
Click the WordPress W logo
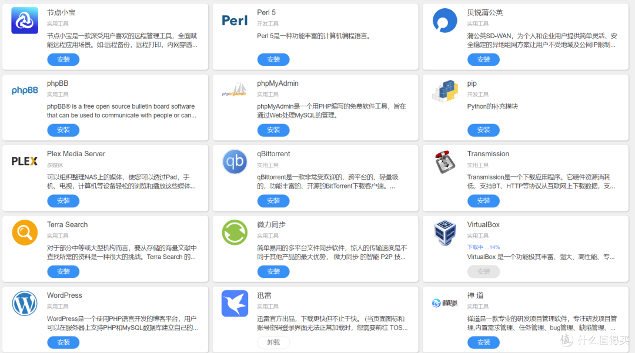(x=25, y=303)
